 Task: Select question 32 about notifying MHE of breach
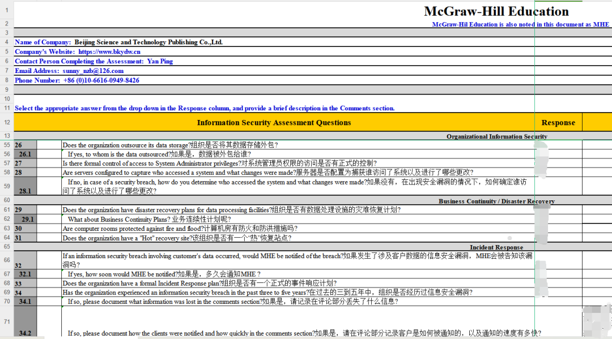tap(297, 260)
